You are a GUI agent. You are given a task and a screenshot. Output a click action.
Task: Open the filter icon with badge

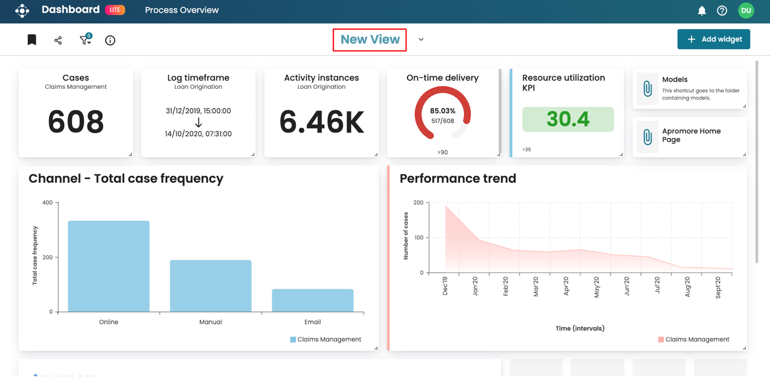(x=84, y=40)
